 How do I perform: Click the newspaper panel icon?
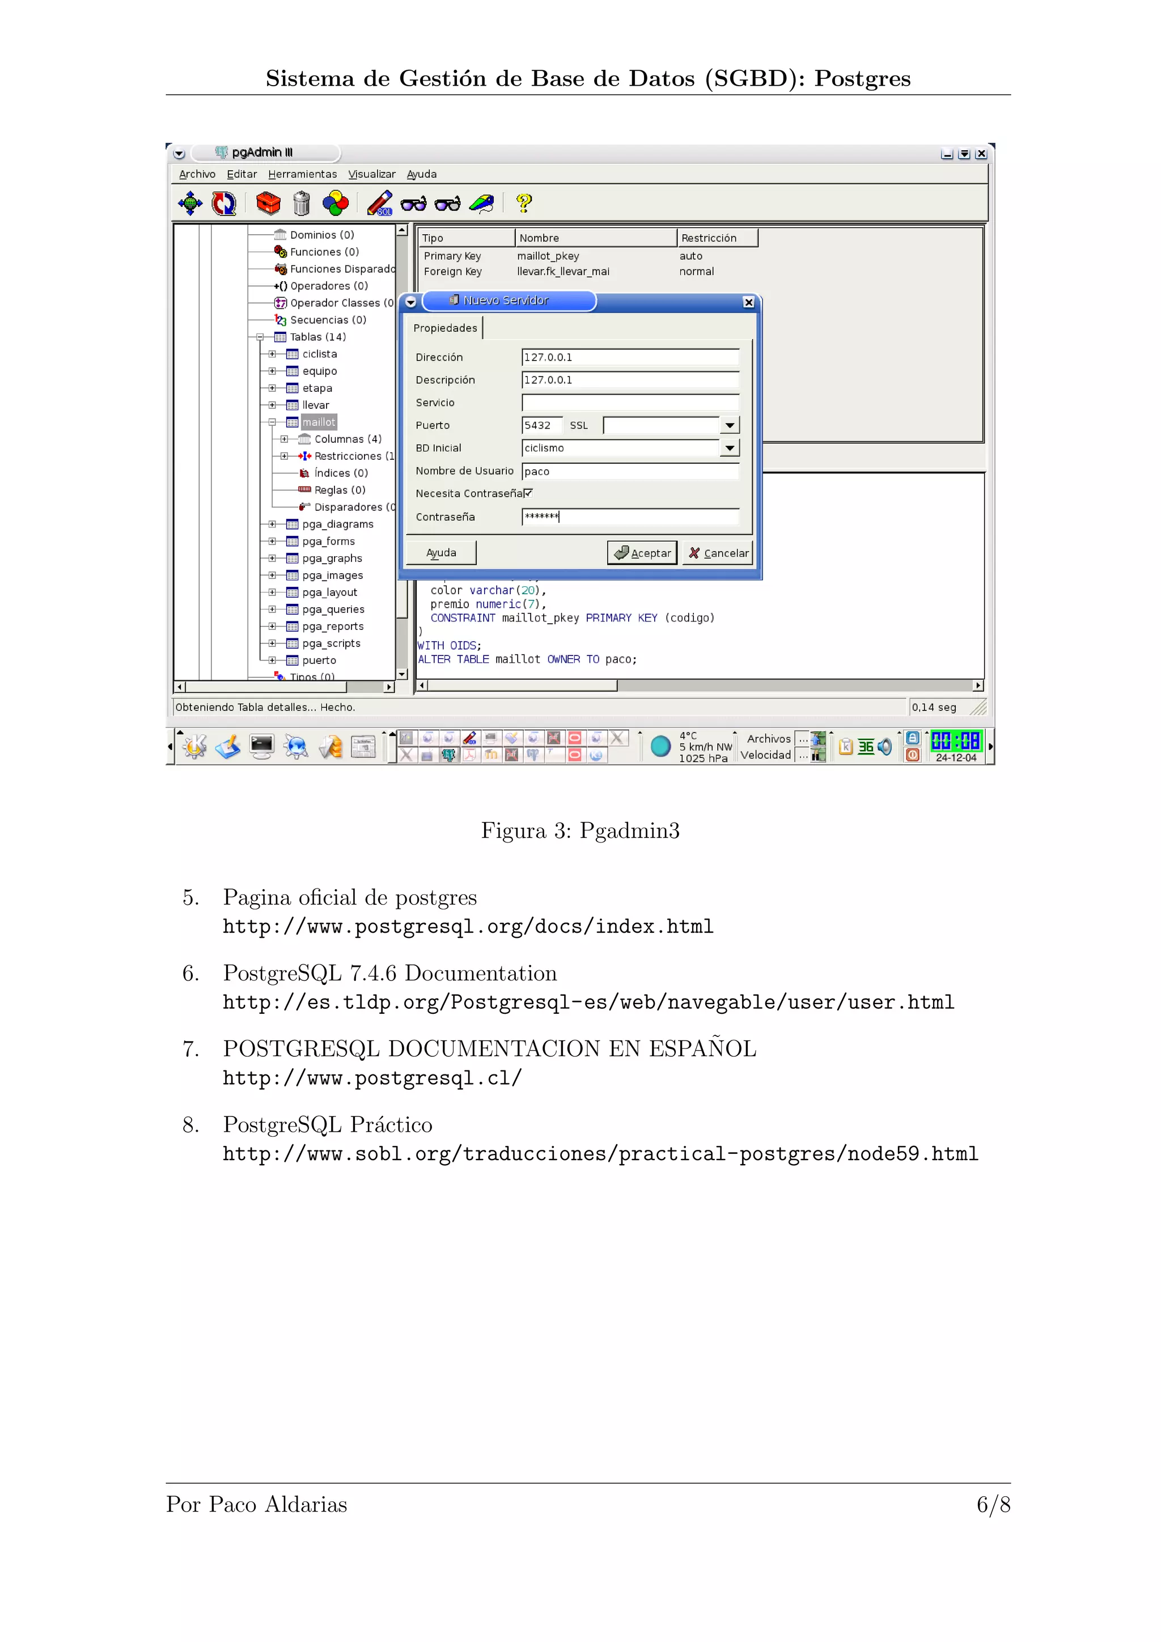click(363, 747)
